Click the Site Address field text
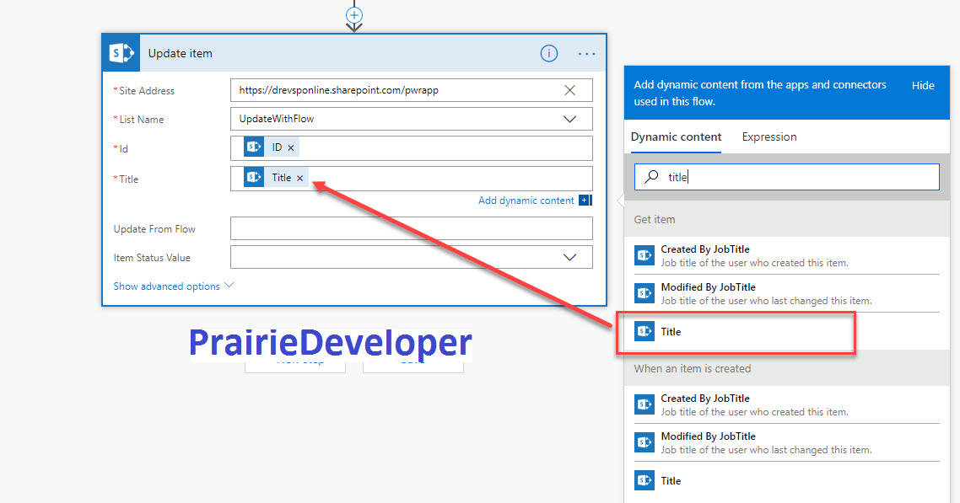The height and width of the screenshot is (503, 960). coord(338,90)
